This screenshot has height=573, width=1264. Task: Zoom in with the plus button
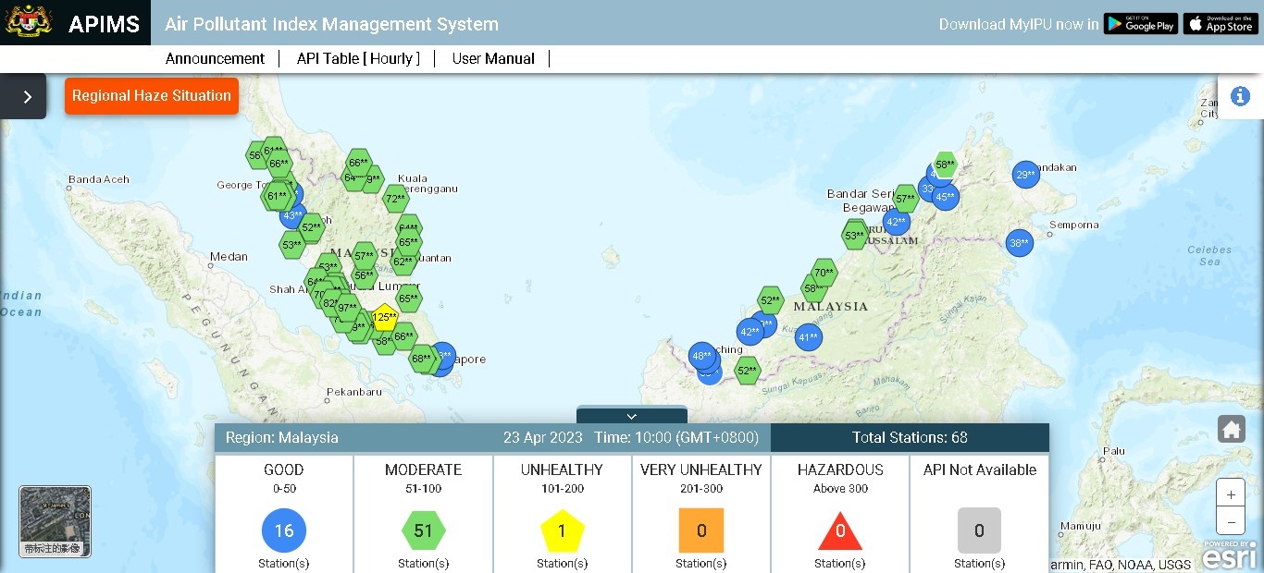(1231, 494)
